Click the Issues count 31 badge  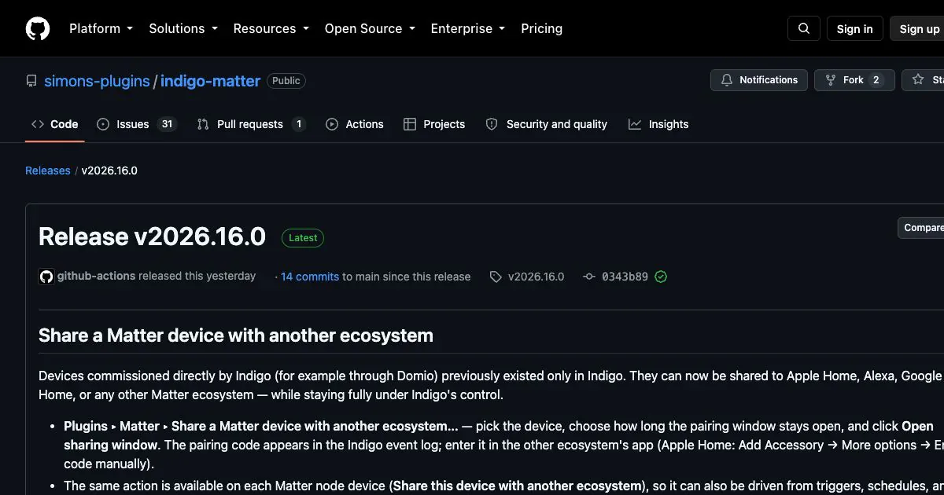[167, 124]
